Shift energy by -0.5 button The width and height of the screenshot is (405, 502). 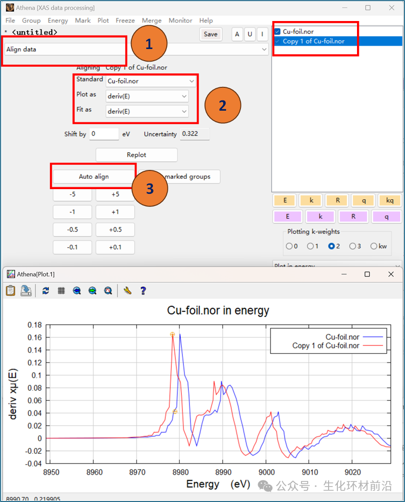click(73, 230)
